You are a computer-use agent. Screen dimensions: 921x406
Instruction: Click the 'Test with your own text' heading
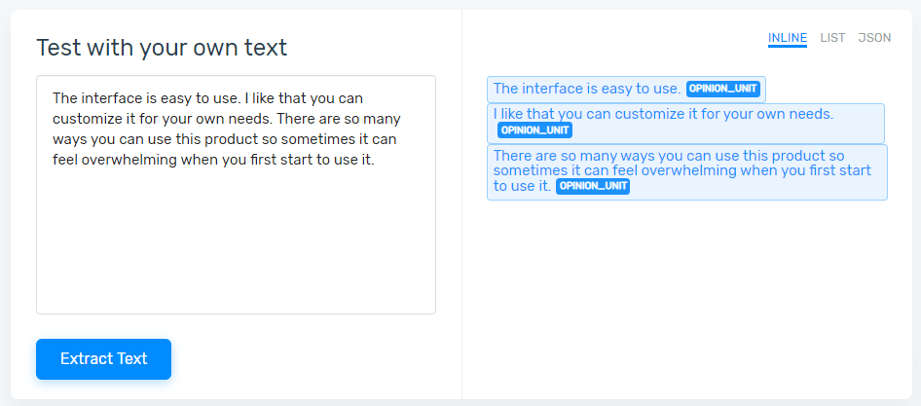coord(162,47)
